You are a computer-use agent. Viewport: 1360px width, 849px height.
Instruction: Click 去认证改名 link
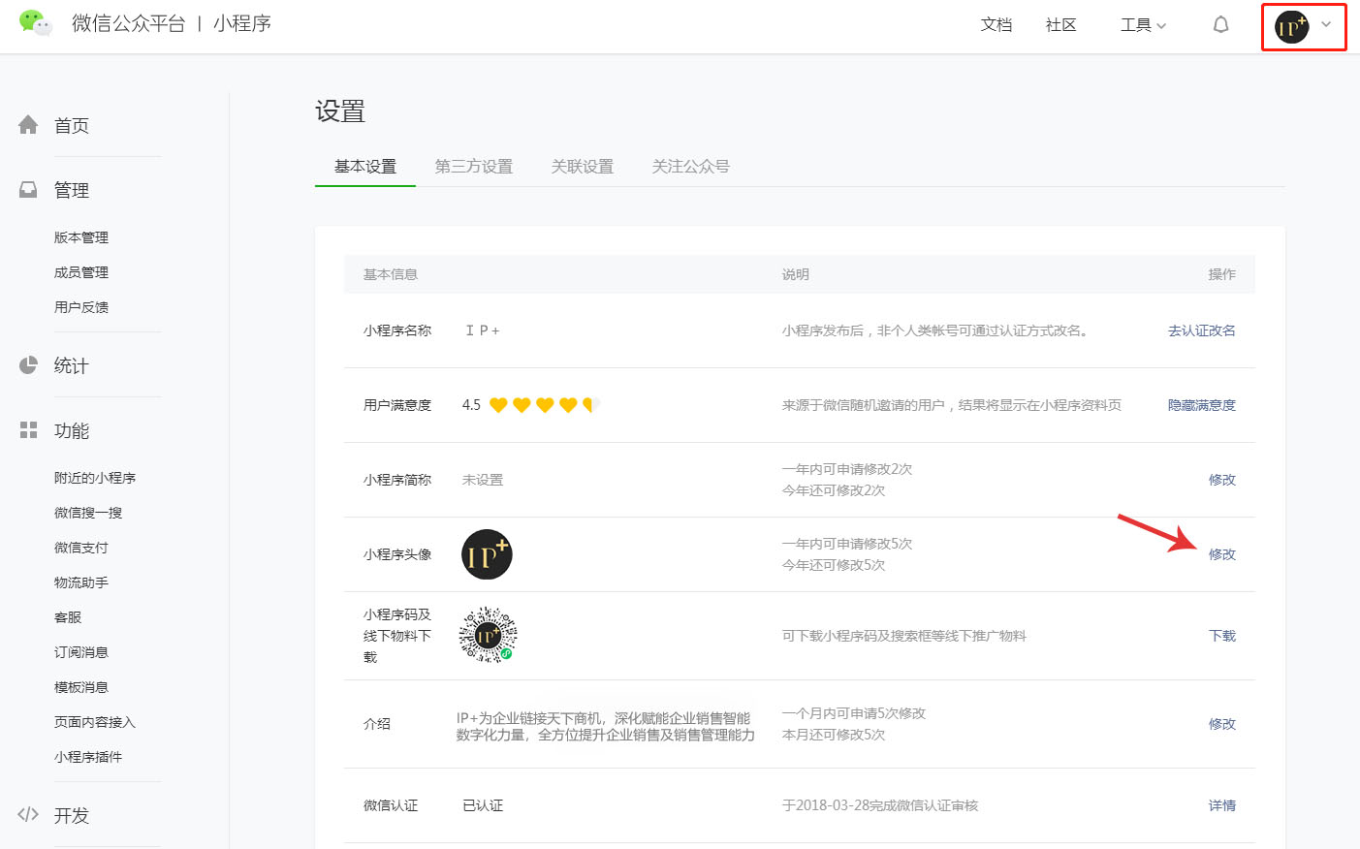click(1201, 330)
